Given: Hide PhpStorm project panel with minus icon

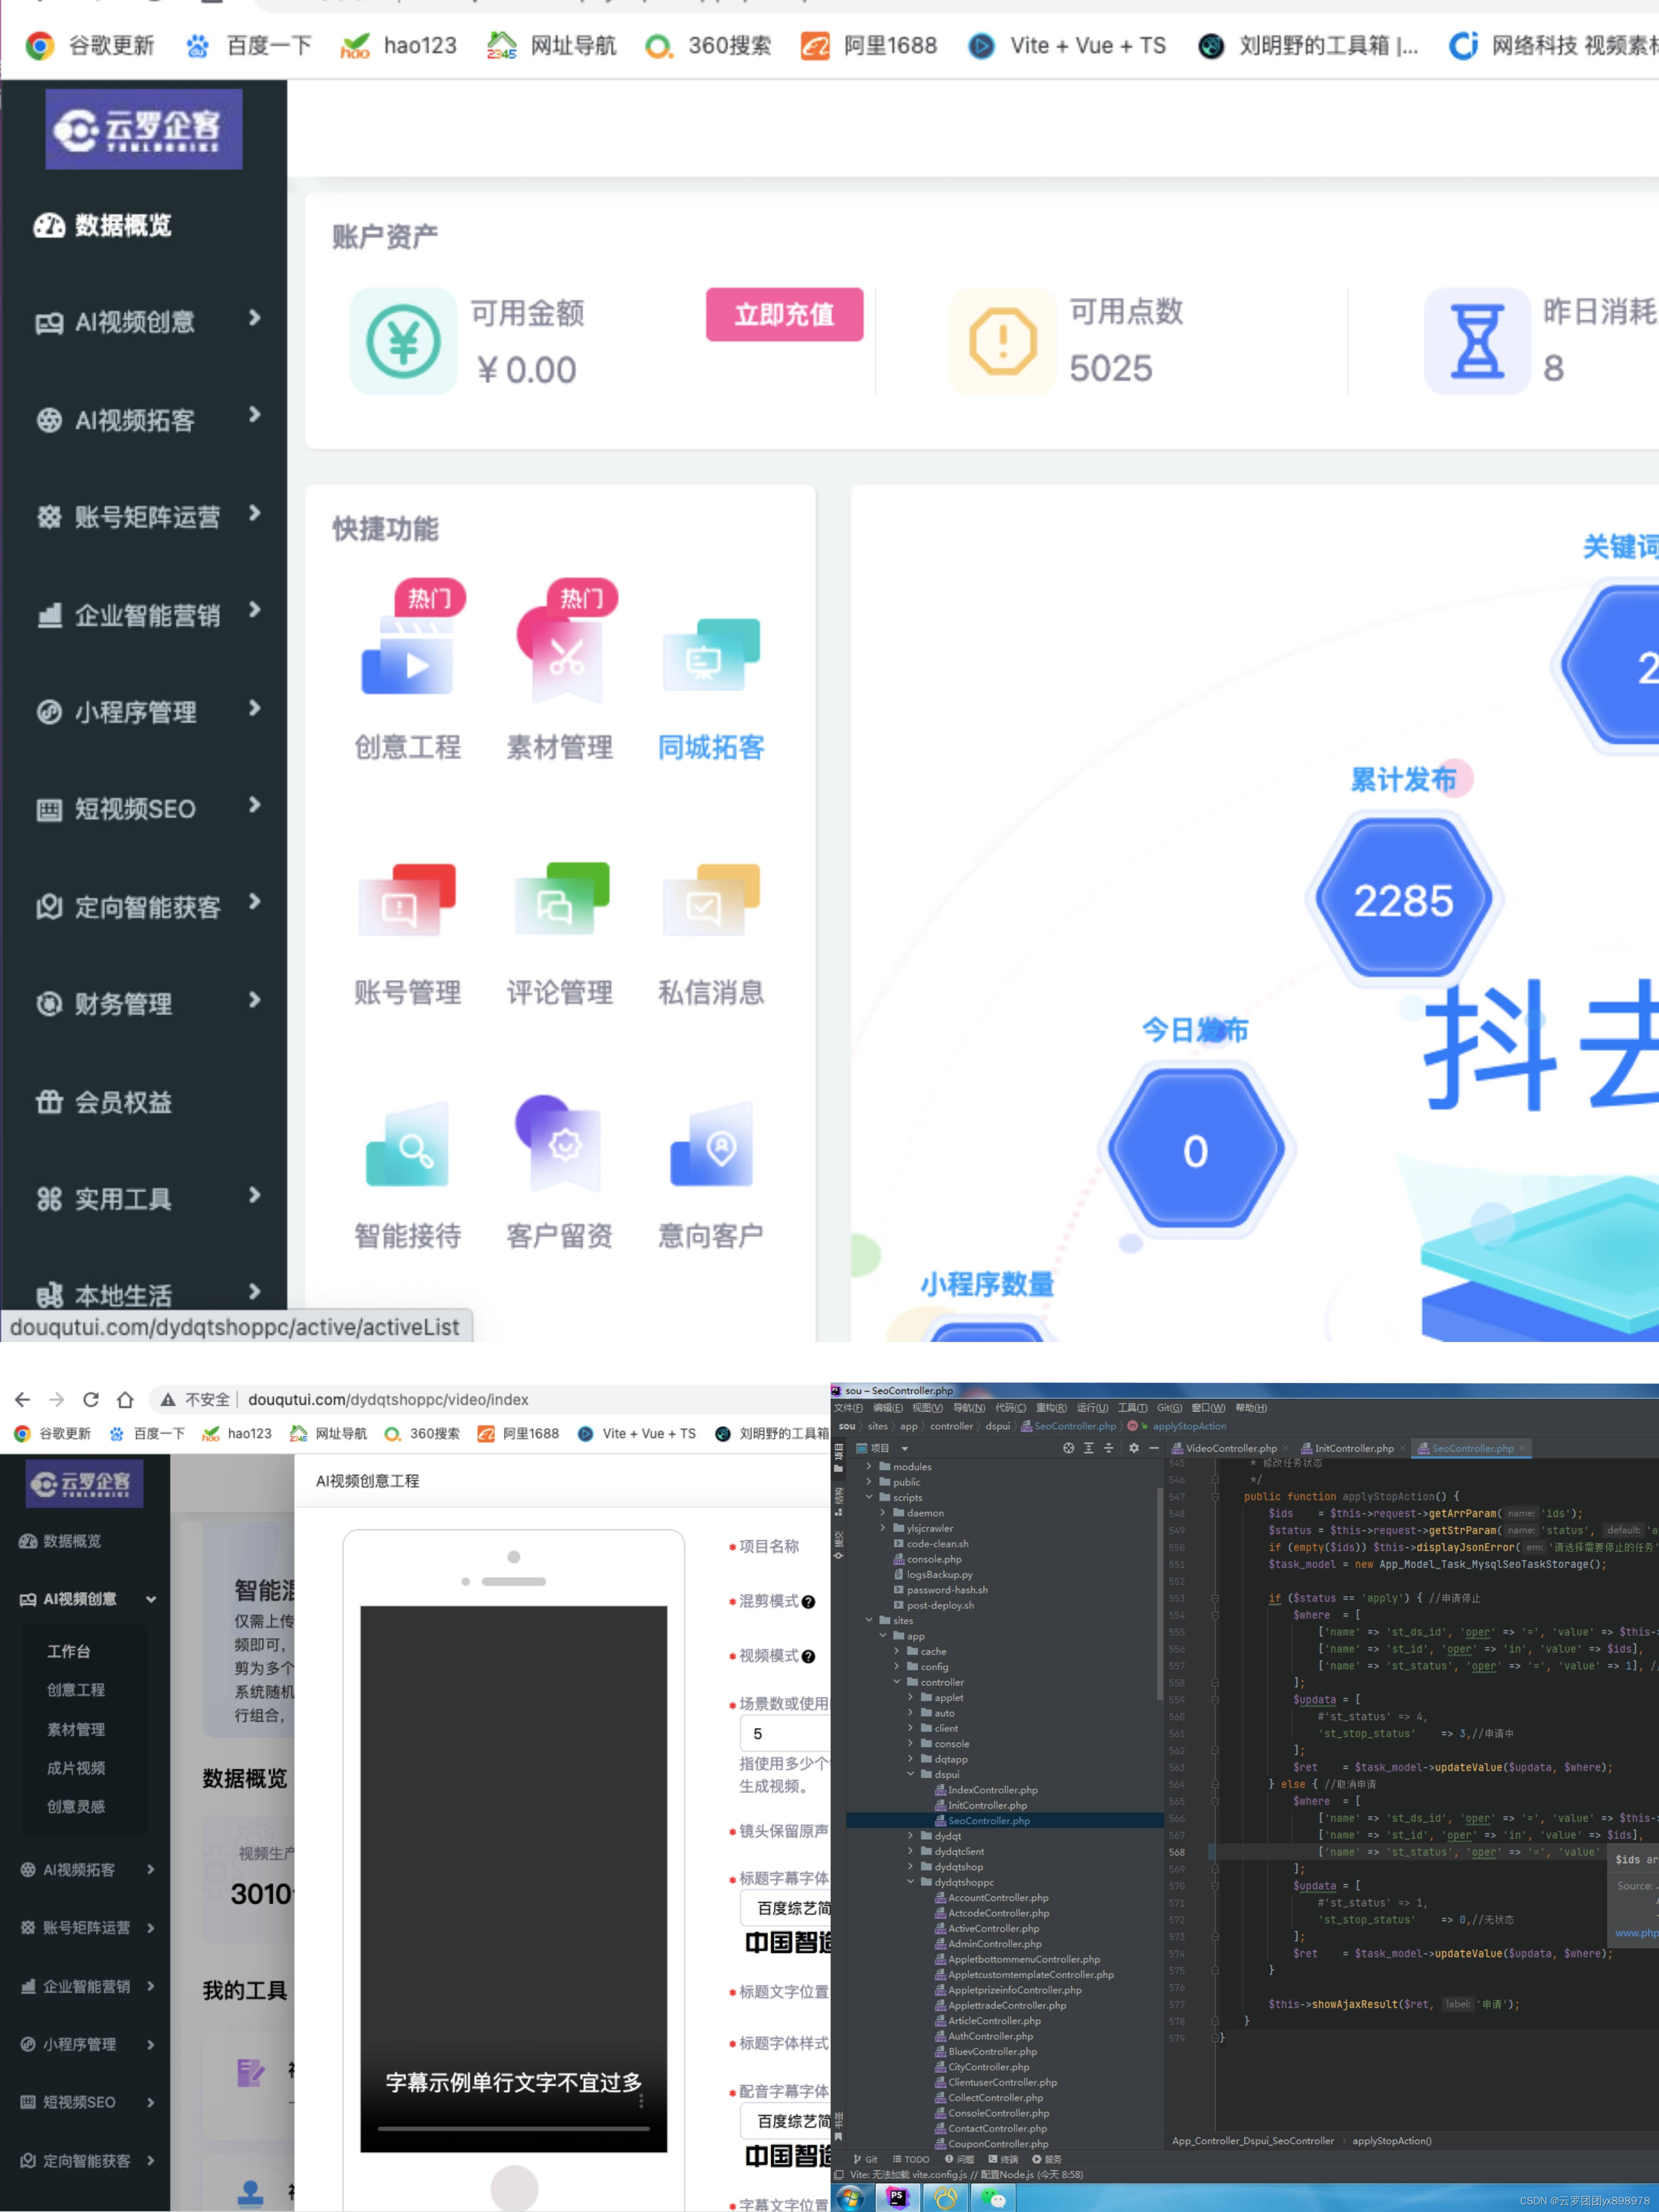Looking at the screenshot, I should click(1153, 1448).
